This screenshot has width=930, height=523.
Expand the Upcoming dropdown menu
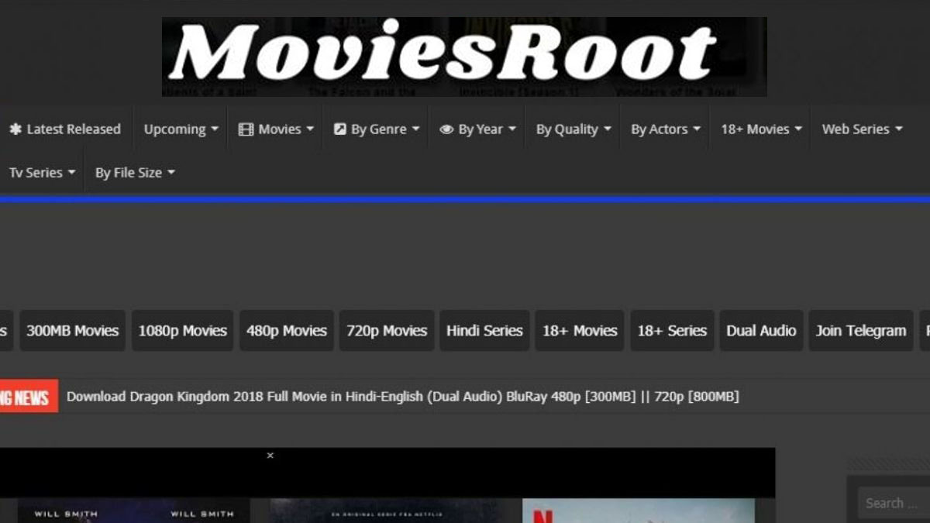coord(181,129)
